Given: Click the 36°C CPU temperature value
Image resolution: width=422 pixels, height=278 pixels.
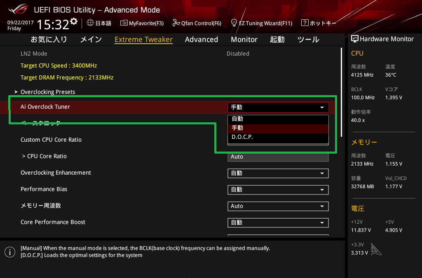Looking at the screenshot, I should (x=391, y=75).
